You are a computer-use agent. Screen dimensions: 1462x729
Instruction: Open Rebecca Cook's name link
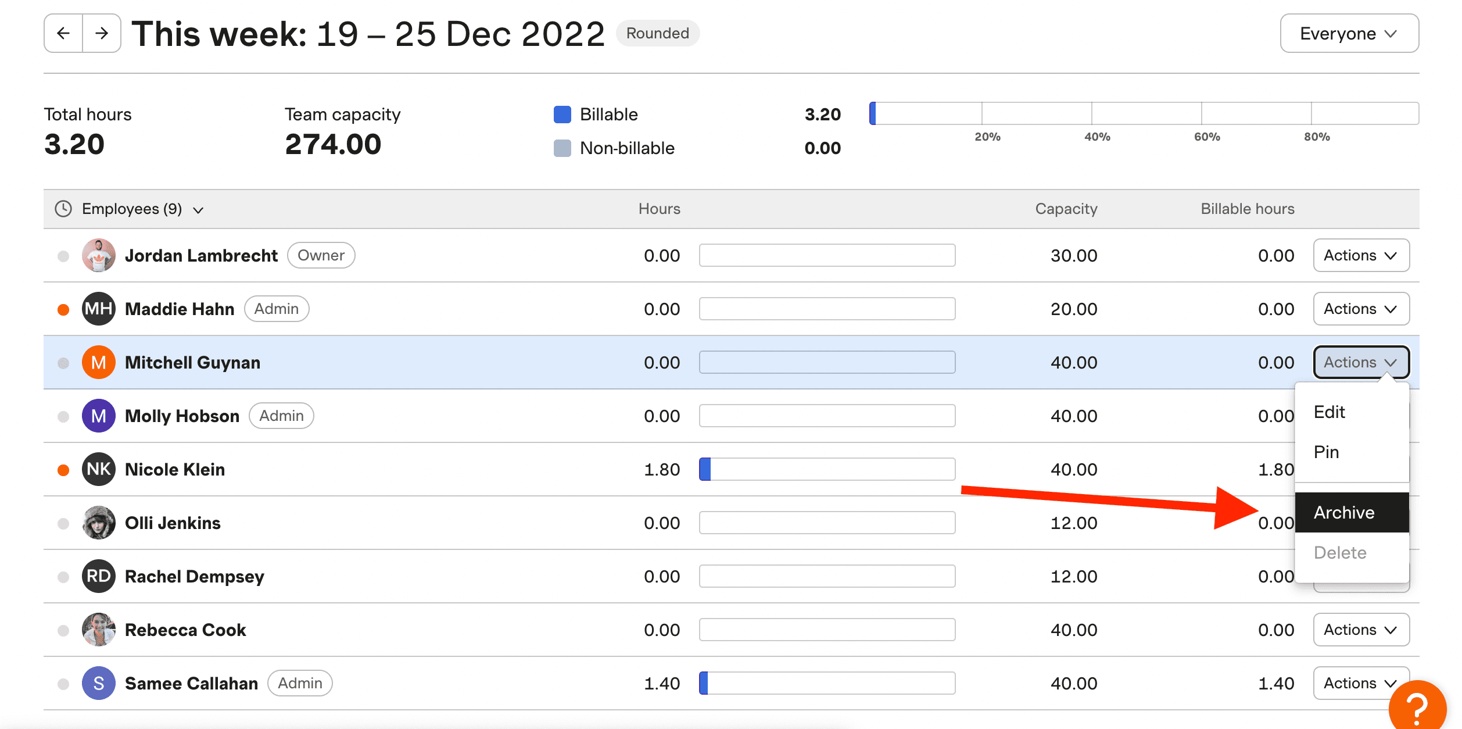[x=185, y=630]
